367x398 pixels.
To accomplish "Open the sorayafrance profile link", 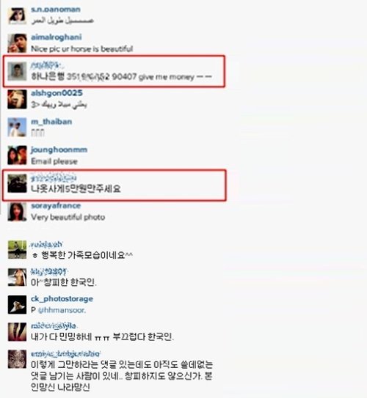I will pos(56,205).
